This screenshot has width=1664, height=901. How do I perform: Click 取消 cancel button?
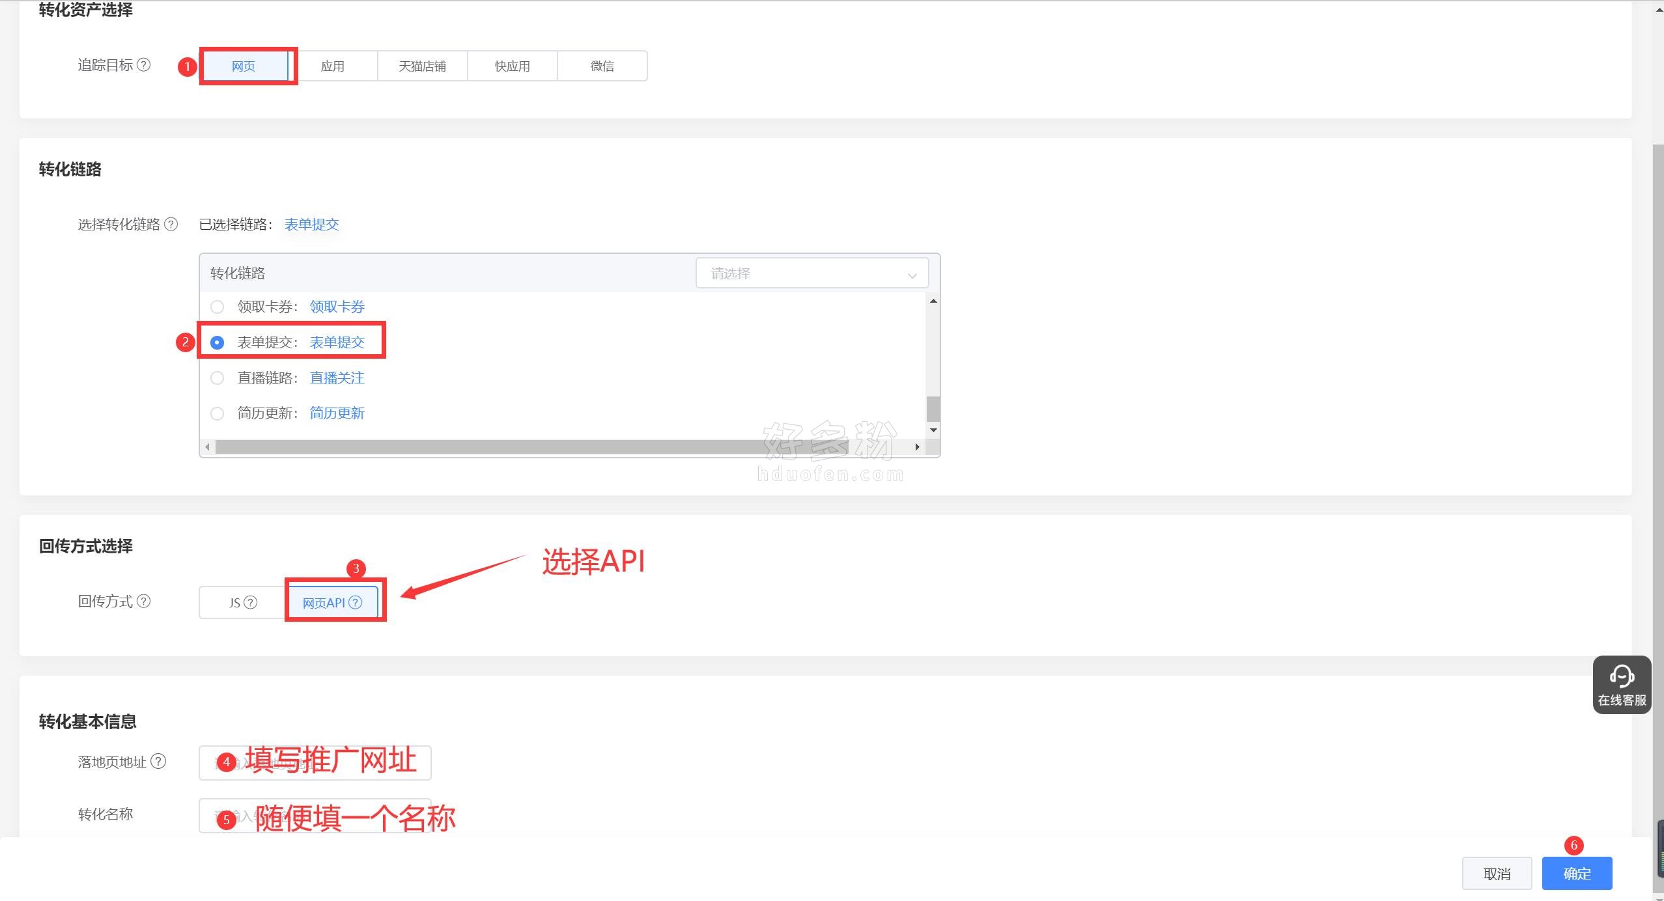pos(1497,874)
